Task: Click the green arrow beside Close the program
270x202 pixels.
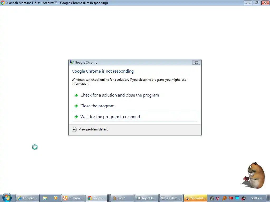Action: point(76,106)
